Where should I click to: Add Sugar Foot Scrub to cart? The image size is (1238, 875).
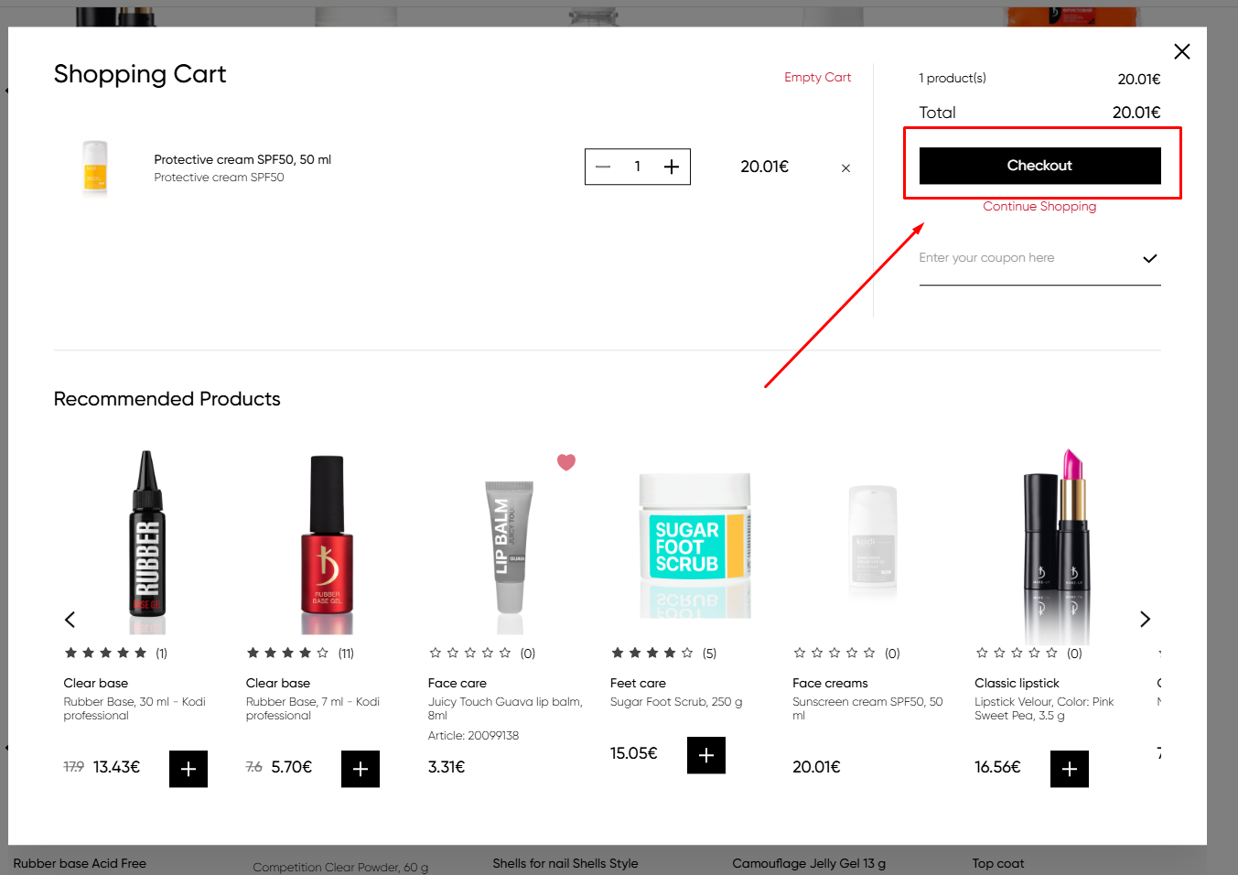[x=705, y=755]
